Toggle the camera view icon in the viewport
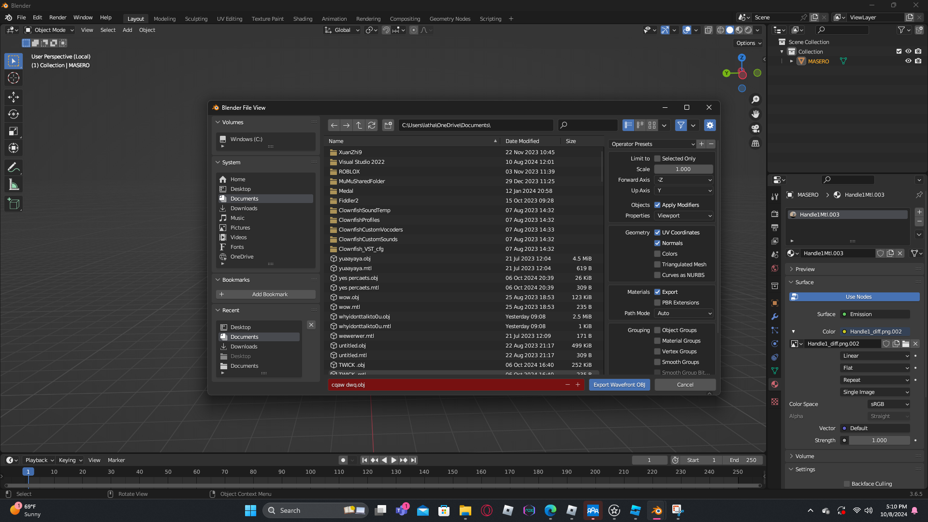928x522 pixels. pos(755,129)
